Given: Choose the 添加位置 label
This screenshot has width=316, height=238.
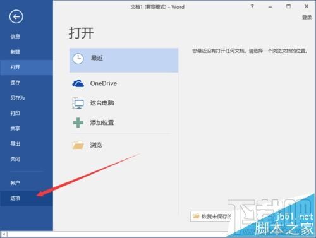Looking at the screenshot, I should 102,122.
